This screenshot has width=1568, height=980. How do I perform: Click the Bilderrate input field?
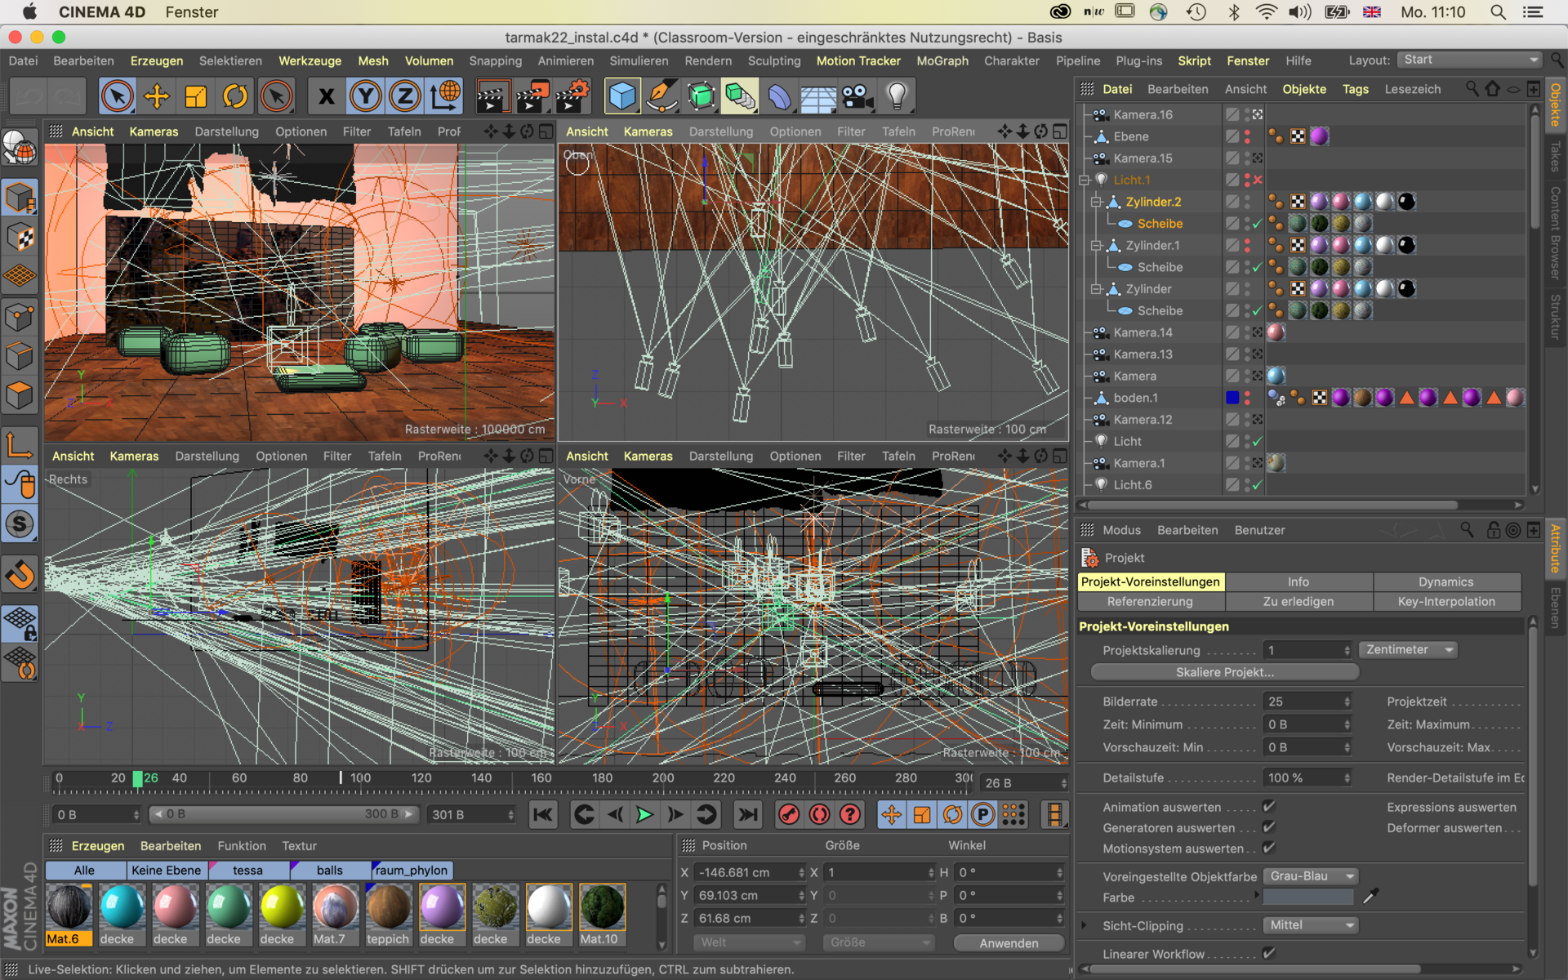pyautogui.click(x=1307, y=702)
